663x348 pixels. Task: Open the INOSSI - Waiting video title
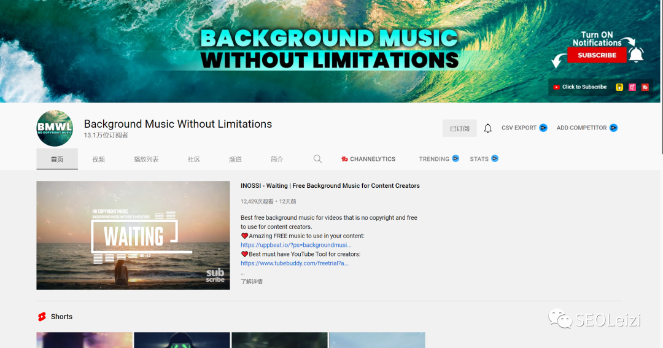coord(330,185)
